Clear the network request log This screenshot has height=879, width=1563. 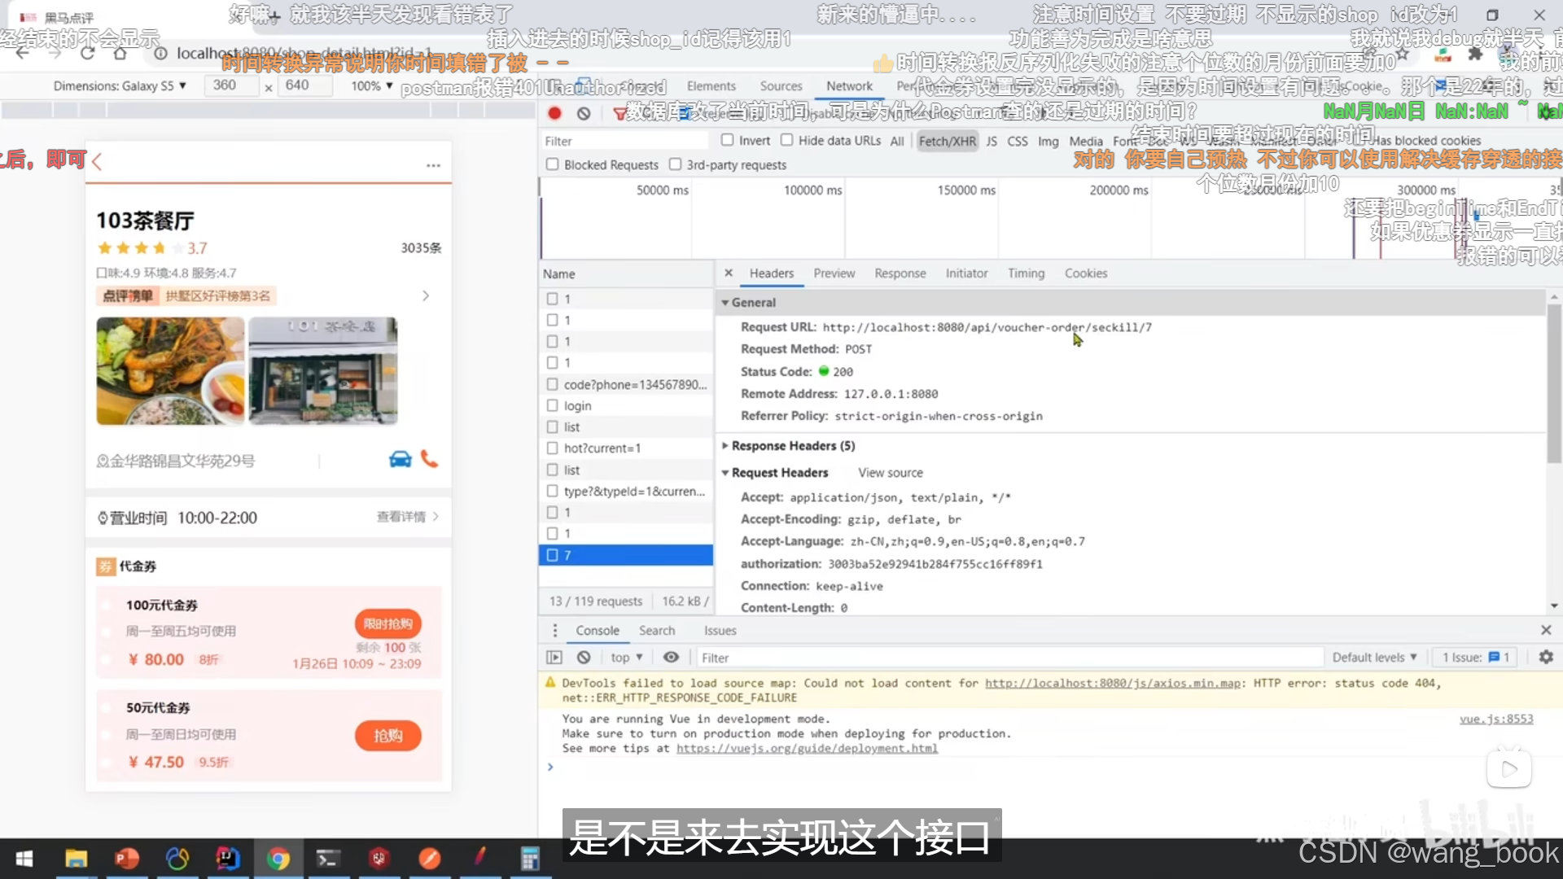tap(583, 113)
